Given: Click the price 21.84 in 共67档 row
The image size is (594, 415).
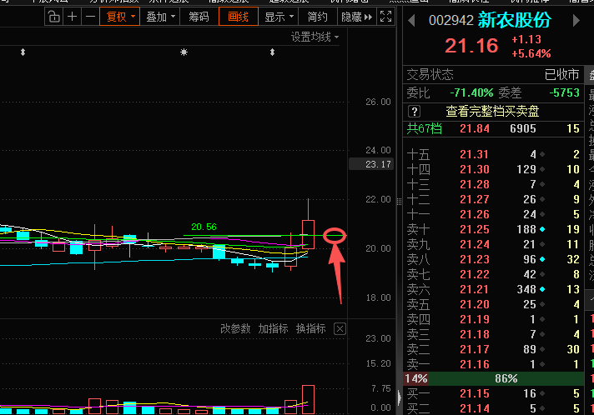Looking at the screenshot, I should pyautogui.click(x=475, y=128).
